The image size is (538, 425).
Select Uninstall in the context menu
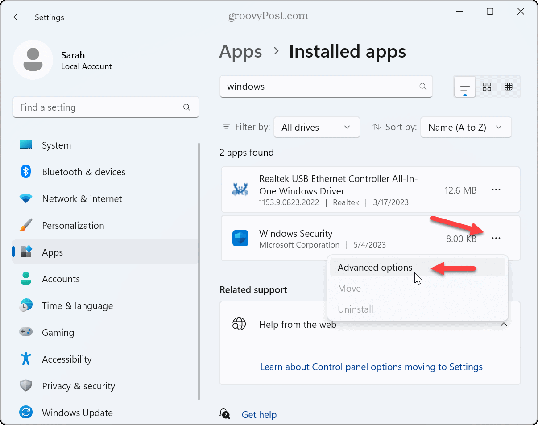coord(418,309)
